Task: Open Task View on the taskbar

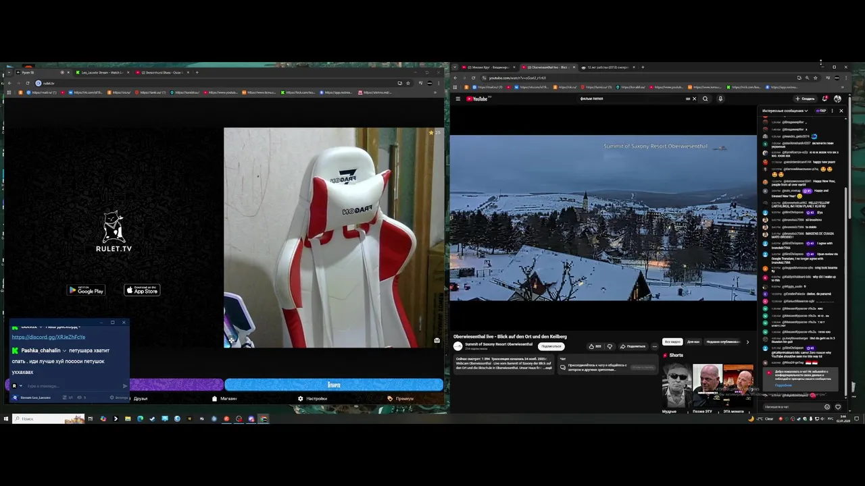Action: [90, 418]
